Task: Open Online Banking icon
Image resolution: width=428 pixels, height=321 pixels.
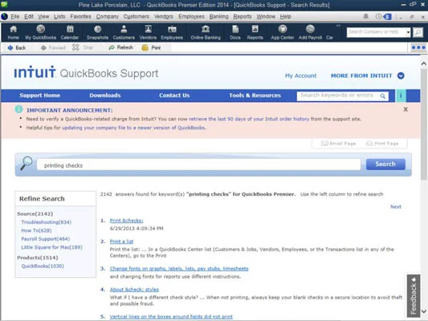Action: coord(206,32)
